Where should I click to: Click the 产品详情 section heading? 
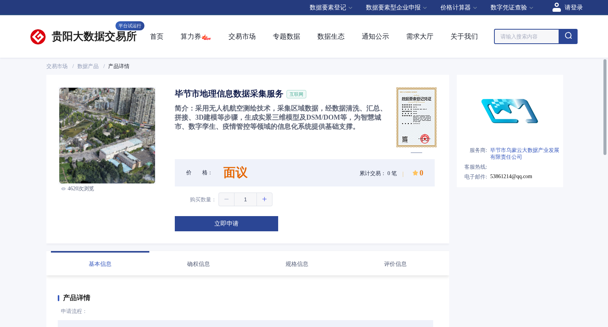[76, 298]
